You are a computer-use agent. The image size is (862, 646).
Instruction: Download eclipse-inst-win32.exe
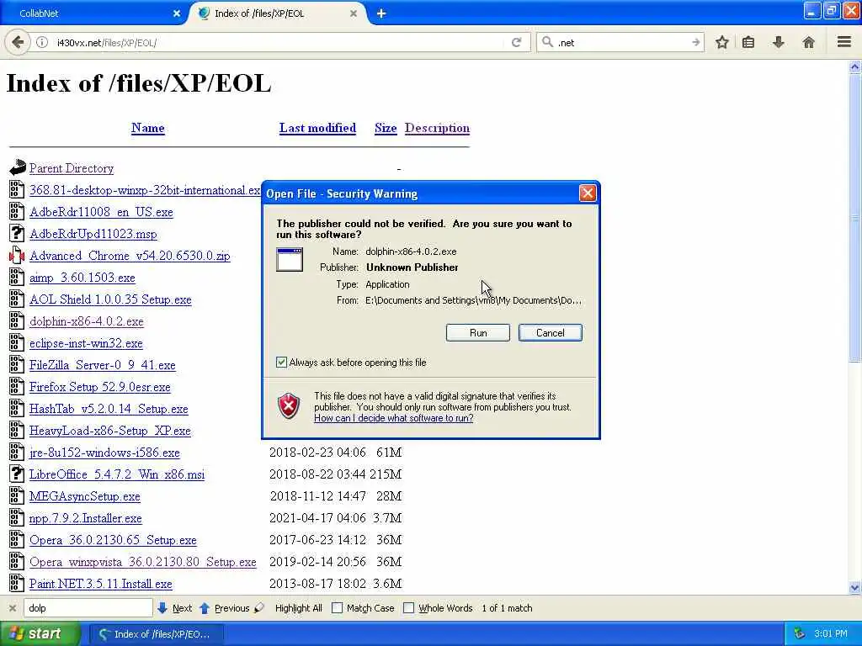86,343
